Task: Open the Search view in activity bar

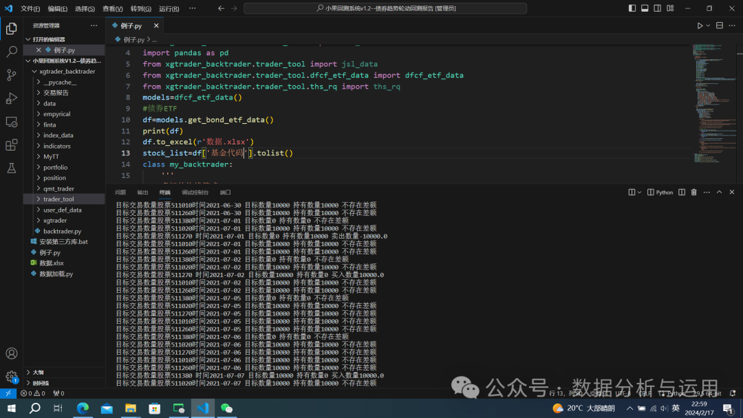Action: click(x=12, y=52)
